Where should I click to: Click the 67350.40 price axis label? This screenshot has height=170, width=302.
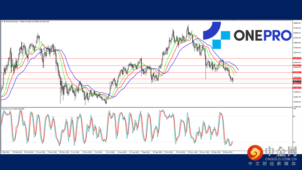297,28
